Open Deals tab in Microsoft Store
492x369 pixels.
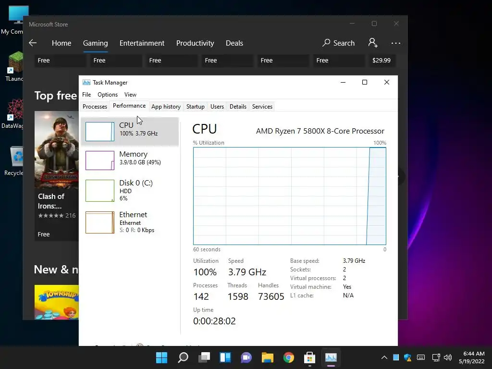(234, 43)
